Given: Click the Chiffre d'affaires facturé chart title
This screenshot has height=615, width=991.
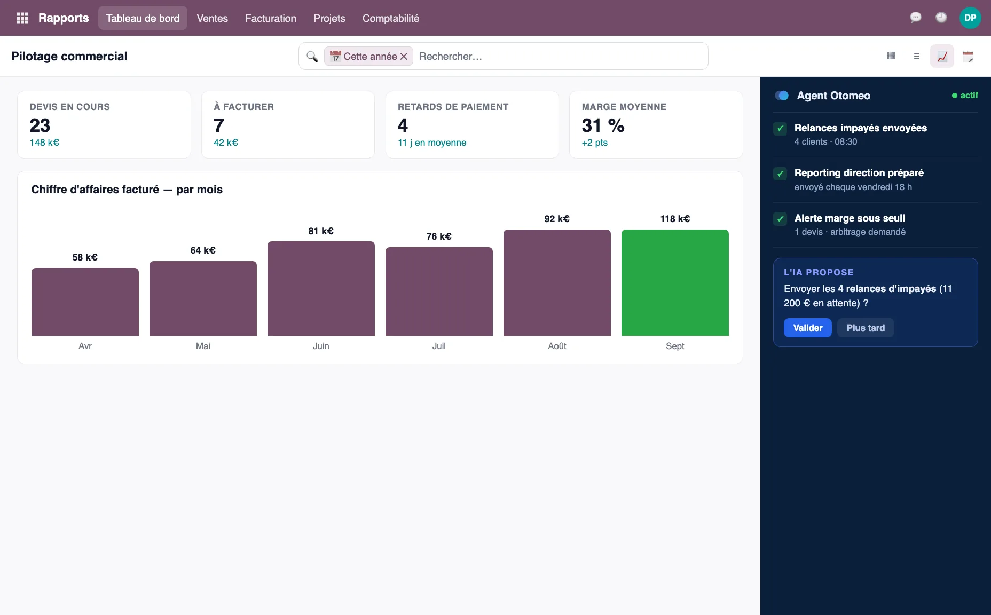Looking at the screenshot, I should coord(127,190).
